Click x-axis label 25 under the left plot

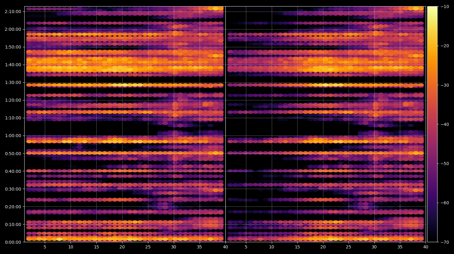148,247
